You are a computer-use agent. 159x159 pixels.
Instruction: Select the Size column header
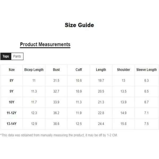coord(12,70)
